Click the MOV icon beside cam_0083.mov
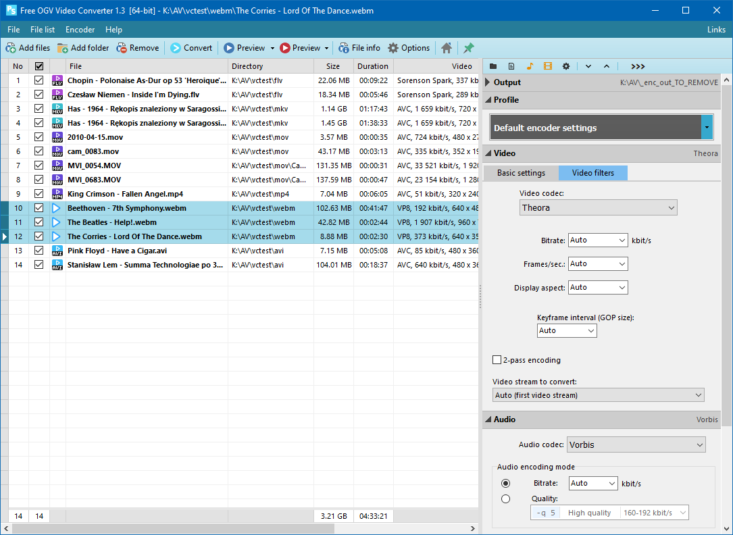Image resolution: width=733 pixels, height=535 pixels. [57, 151]
